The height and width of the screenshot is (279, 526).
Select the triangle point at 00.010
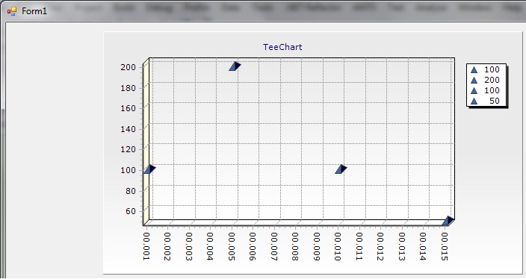click(341, 169)
